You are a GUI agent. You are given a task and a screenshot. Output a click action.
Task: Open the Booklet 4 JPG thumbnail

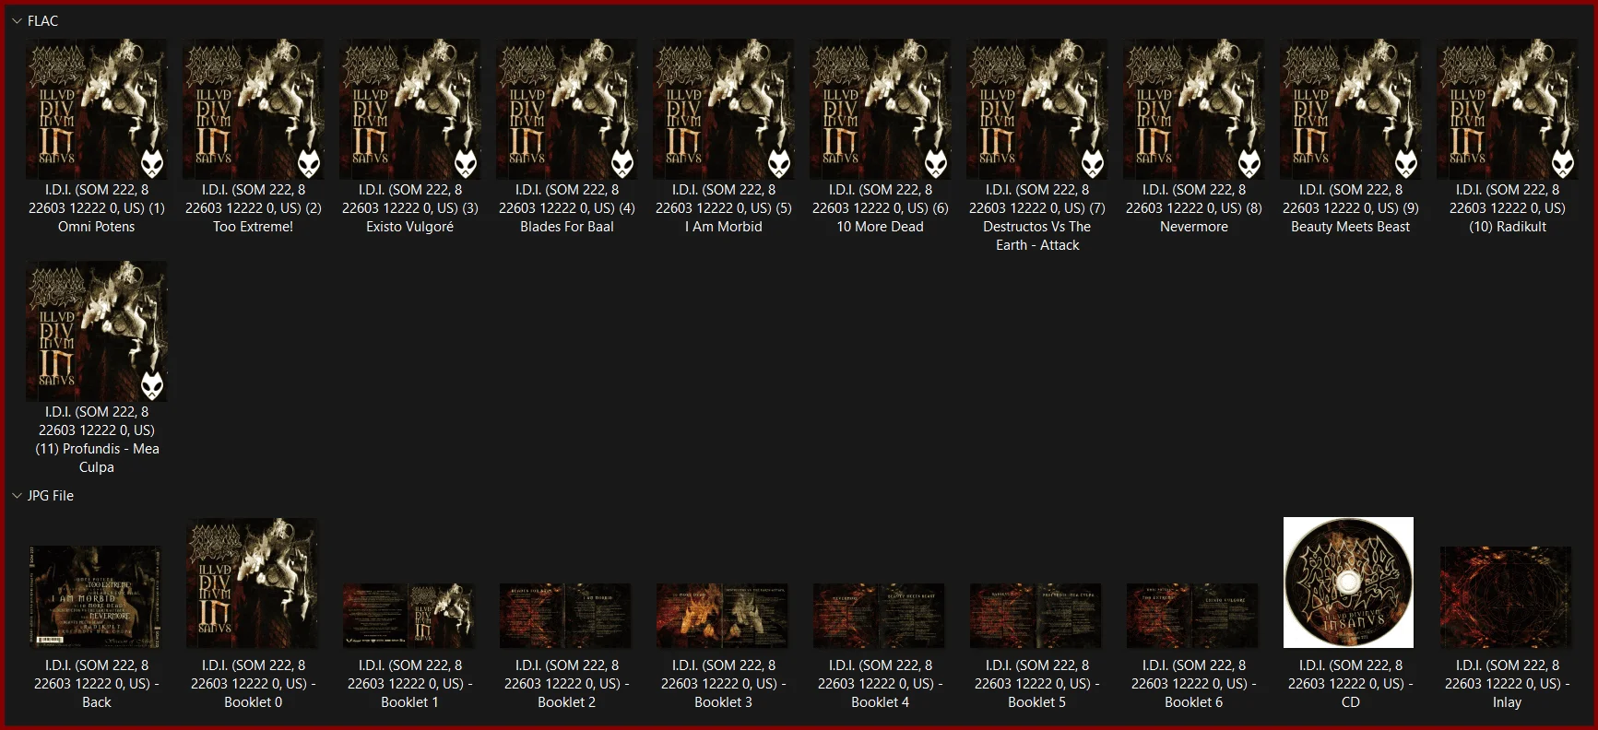coord(881,616)
